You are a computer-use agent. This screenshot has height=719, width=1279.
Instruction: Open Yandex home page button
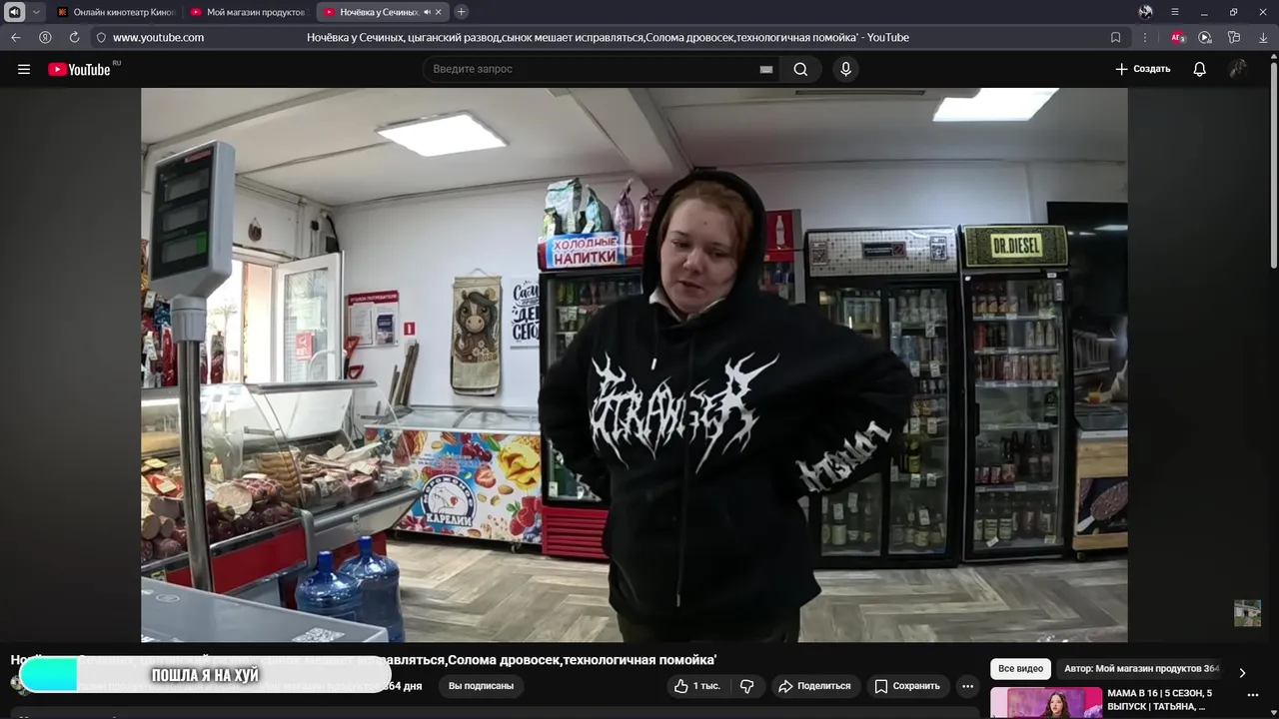[45, 37]
